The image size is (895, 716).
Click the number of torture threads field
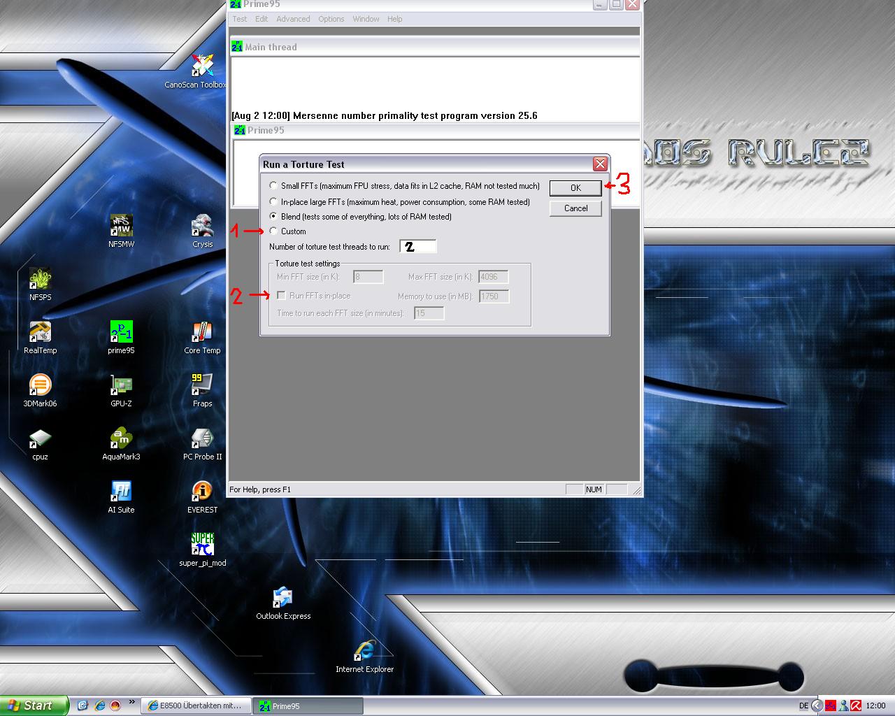[x=418, y=246]
